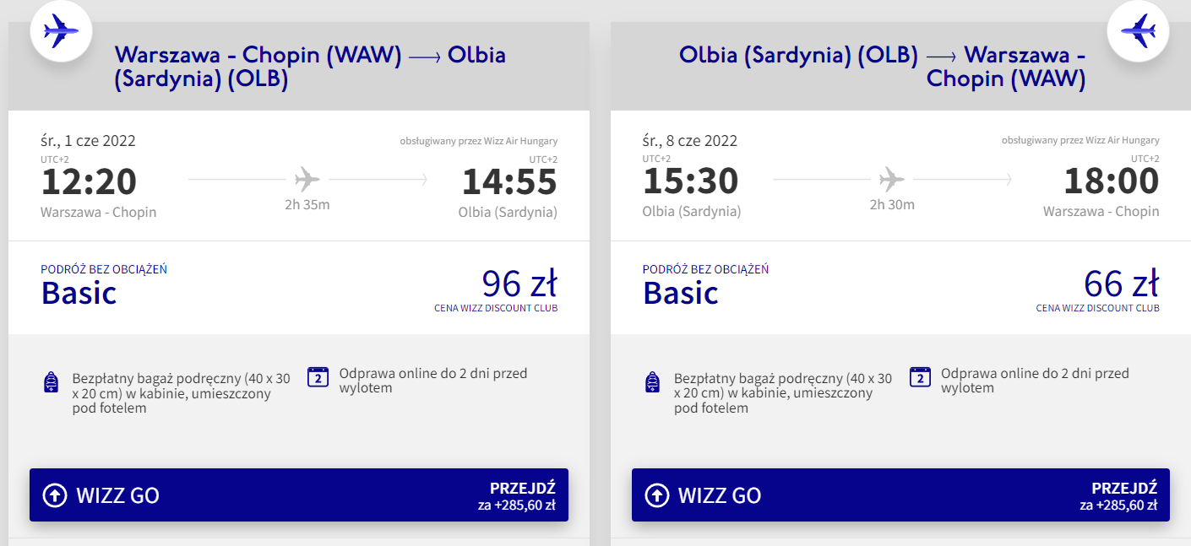Select the return Basic fare for 66 zł

click(x=900, y=288)
